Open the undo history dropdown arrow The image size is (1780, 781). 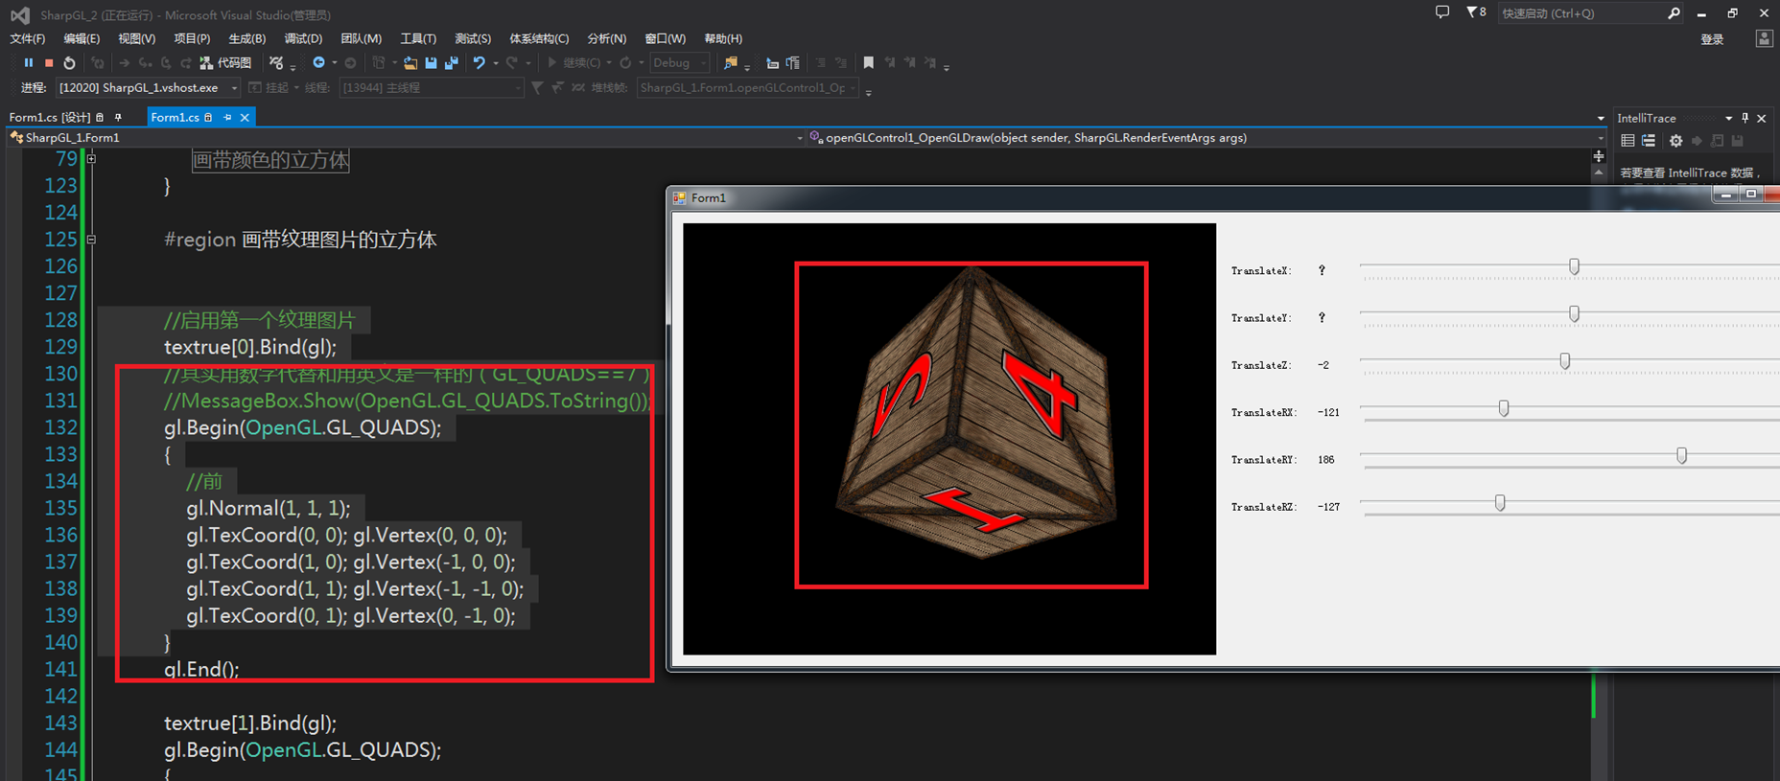point(496,63)
